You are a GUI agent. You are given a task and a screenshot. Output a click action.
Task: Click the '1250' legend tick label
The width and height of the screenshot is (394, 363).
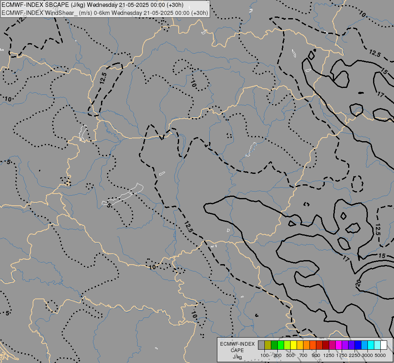coord(329,355)
